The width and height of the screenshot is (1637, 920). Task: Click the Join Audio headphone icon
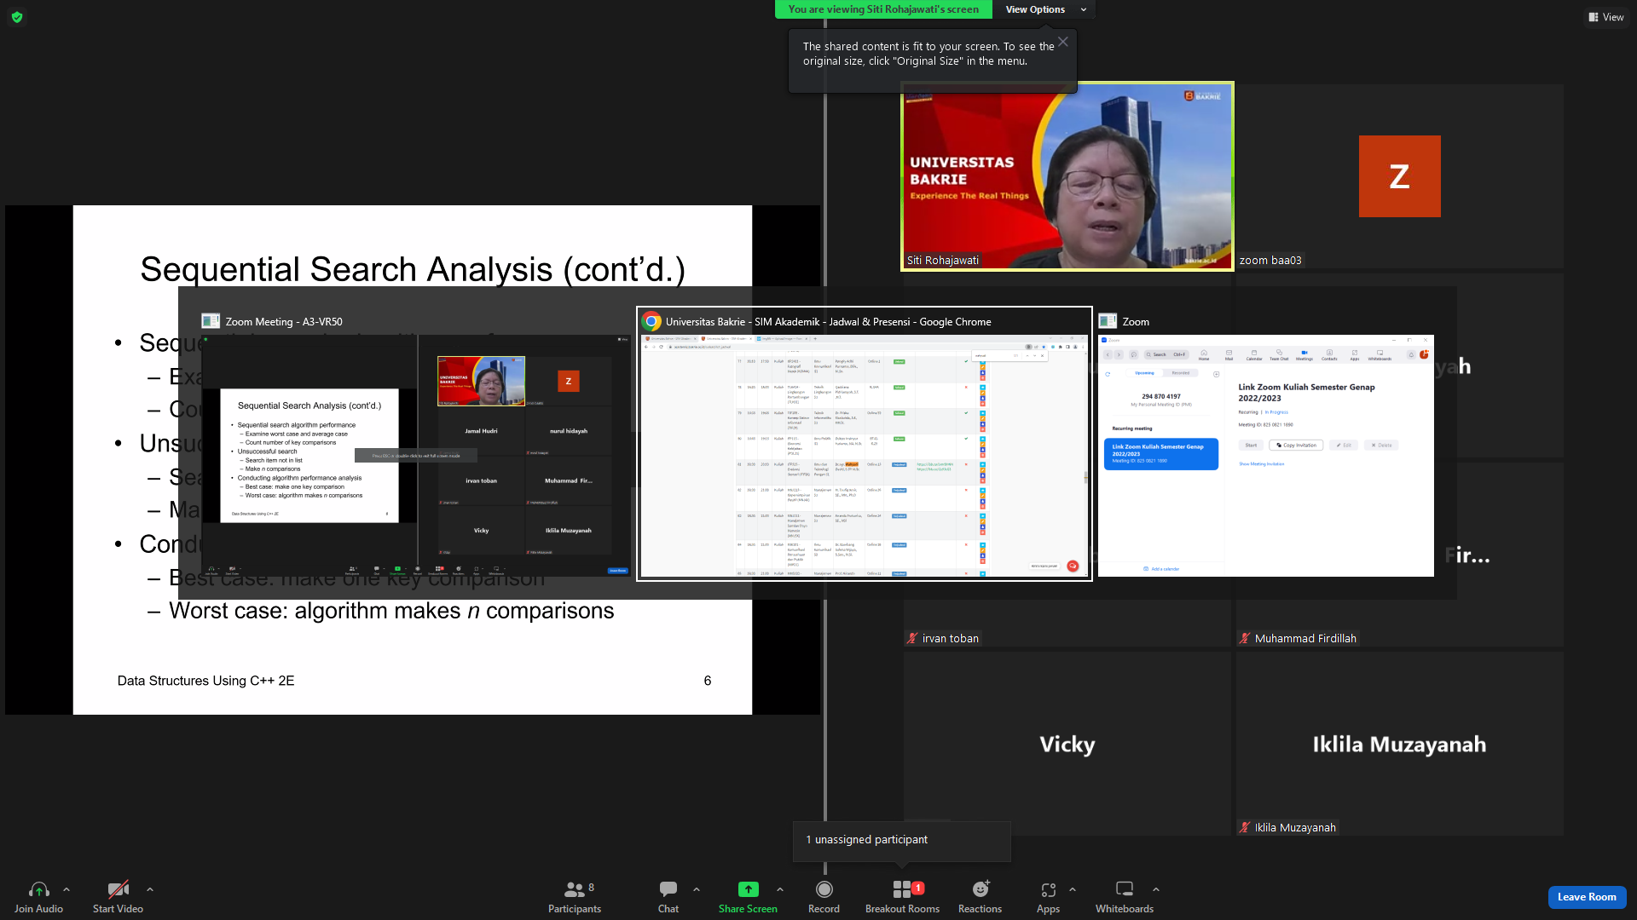[x=38, y=889]
